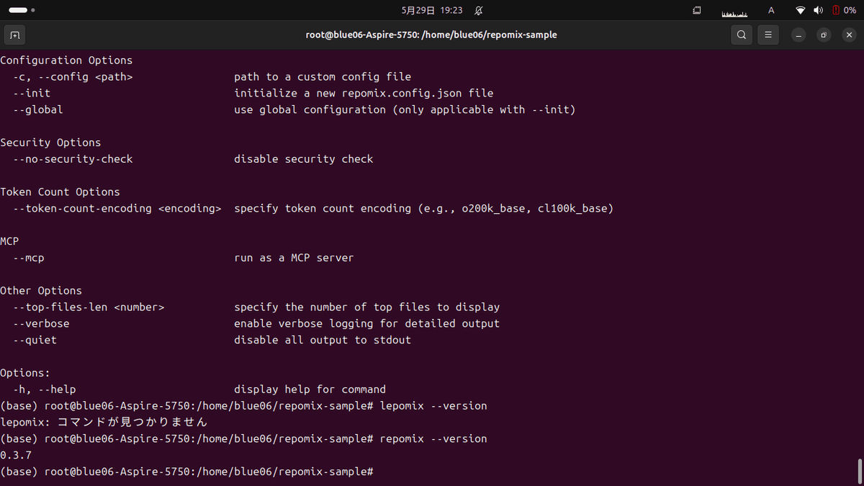
Task: Click the 0.3.7 version output text
Action: [x=16, y=455]
